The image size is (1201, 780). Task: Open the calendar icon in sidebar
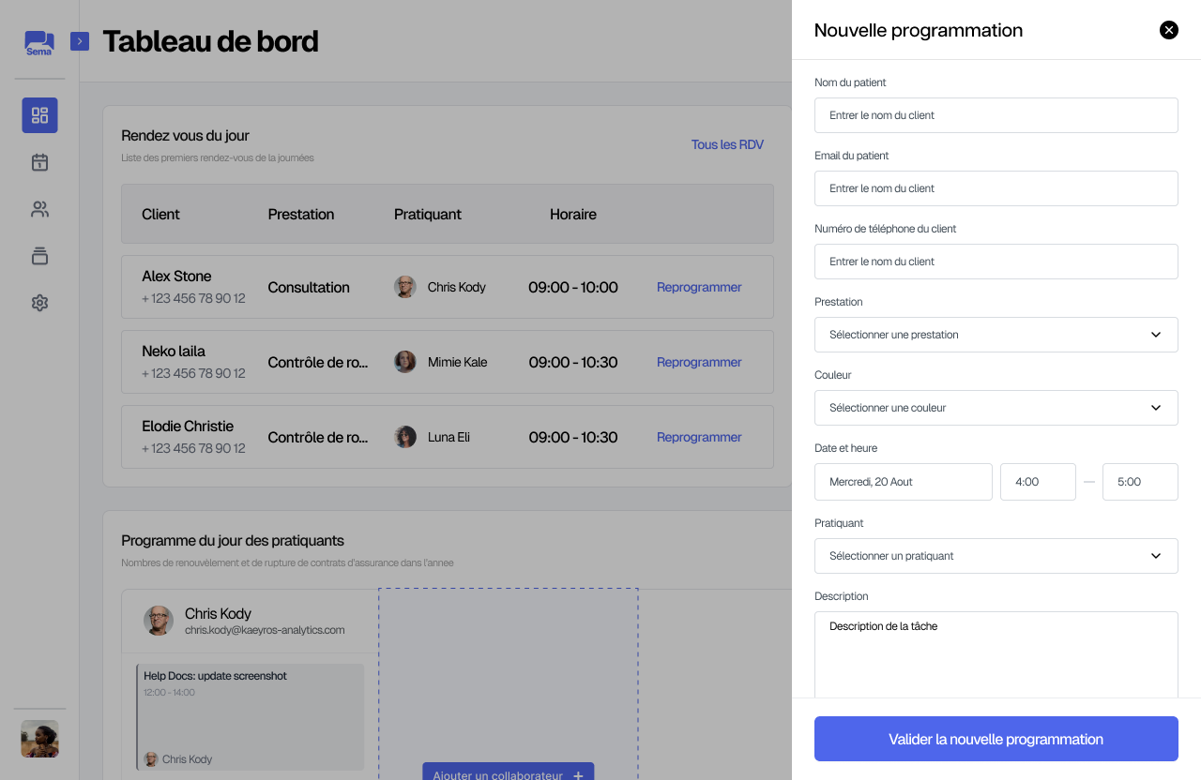click(x=39, y=162)
